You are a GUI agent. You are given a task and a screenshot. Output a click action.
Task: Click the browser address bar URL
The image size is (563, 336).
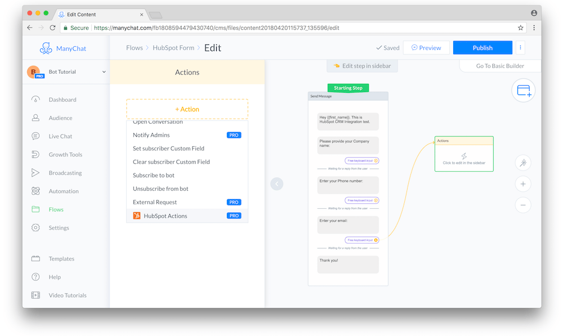pyautogui.click(x=217, y=28)
